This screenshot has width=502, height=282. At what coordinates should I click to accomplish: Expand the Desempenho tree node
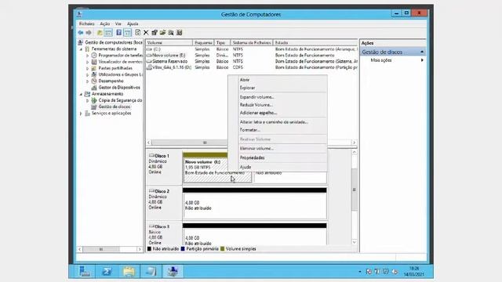click(x=87, y=81)
